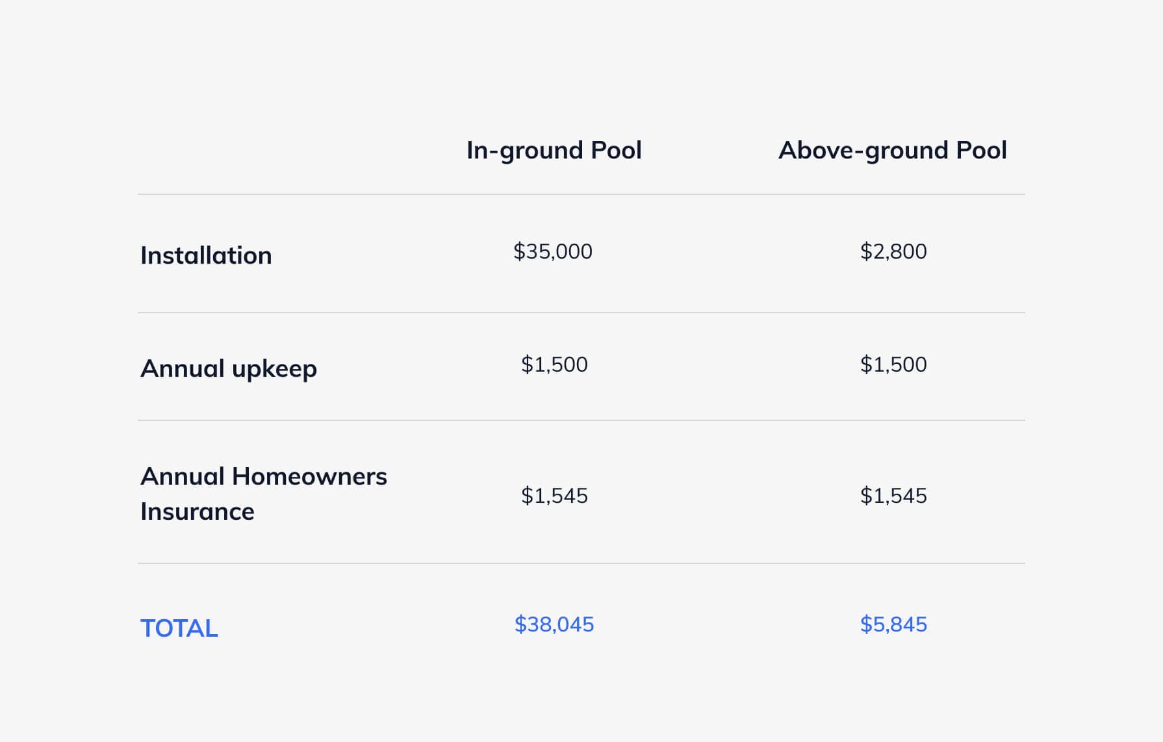
Task: Click the blue TOTAL label
Action: pyautogui.click(x=179, y=628)
